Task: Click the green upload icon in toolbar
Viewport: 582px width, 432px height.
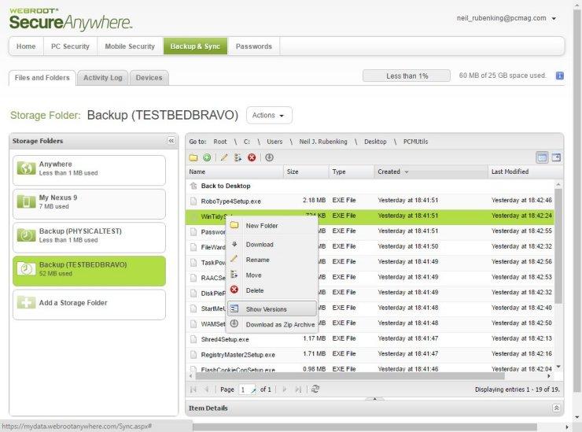Action: tap(207, 157)
